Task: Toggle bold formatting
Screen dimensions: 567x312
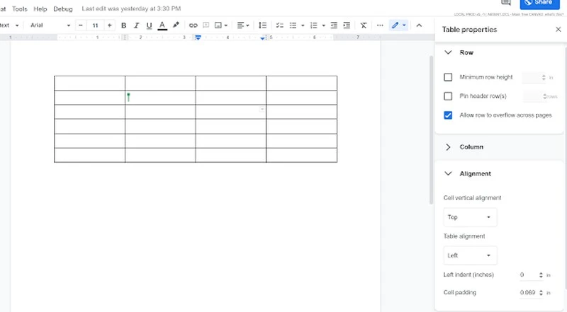Action: click(123, 25)
